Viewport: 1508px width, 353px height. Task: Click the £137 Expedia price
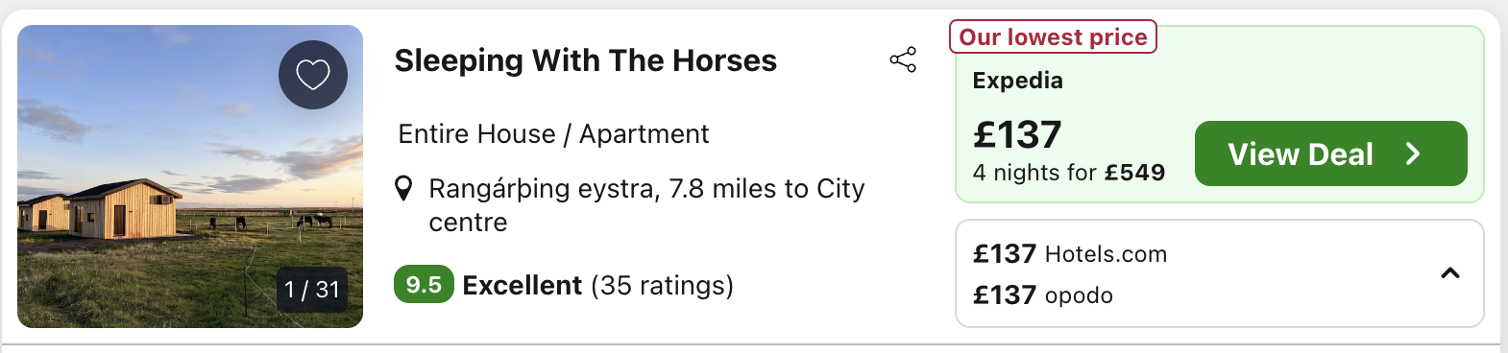[1017, 134]
